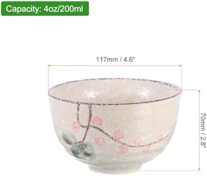Click the lowest pink blossom on bowl

click(123, 150)
